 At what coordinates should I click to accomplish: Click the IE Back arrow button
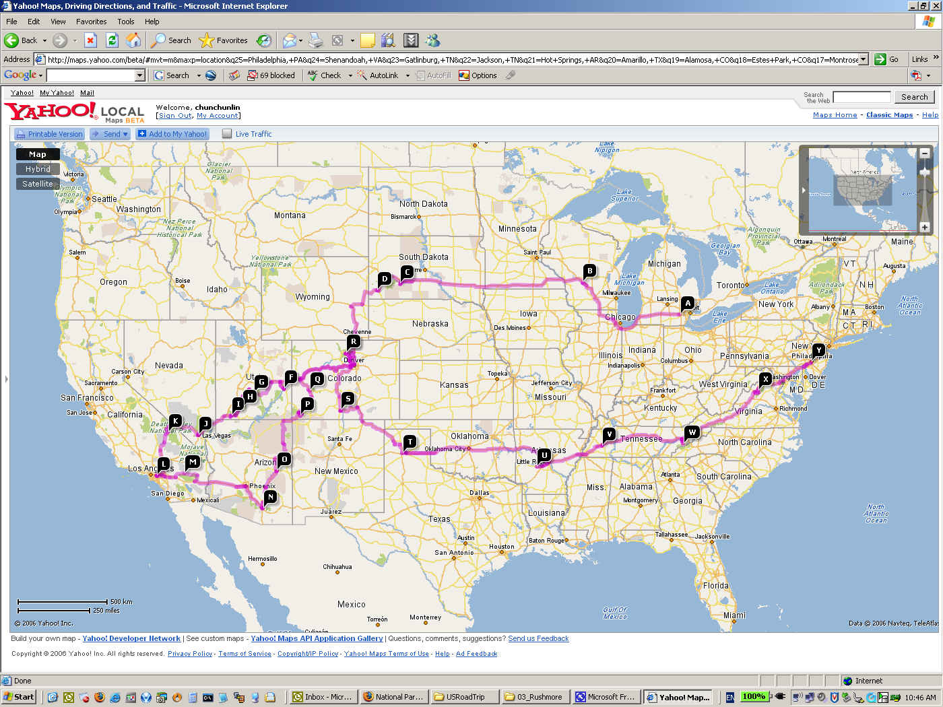tap(21, 40)
